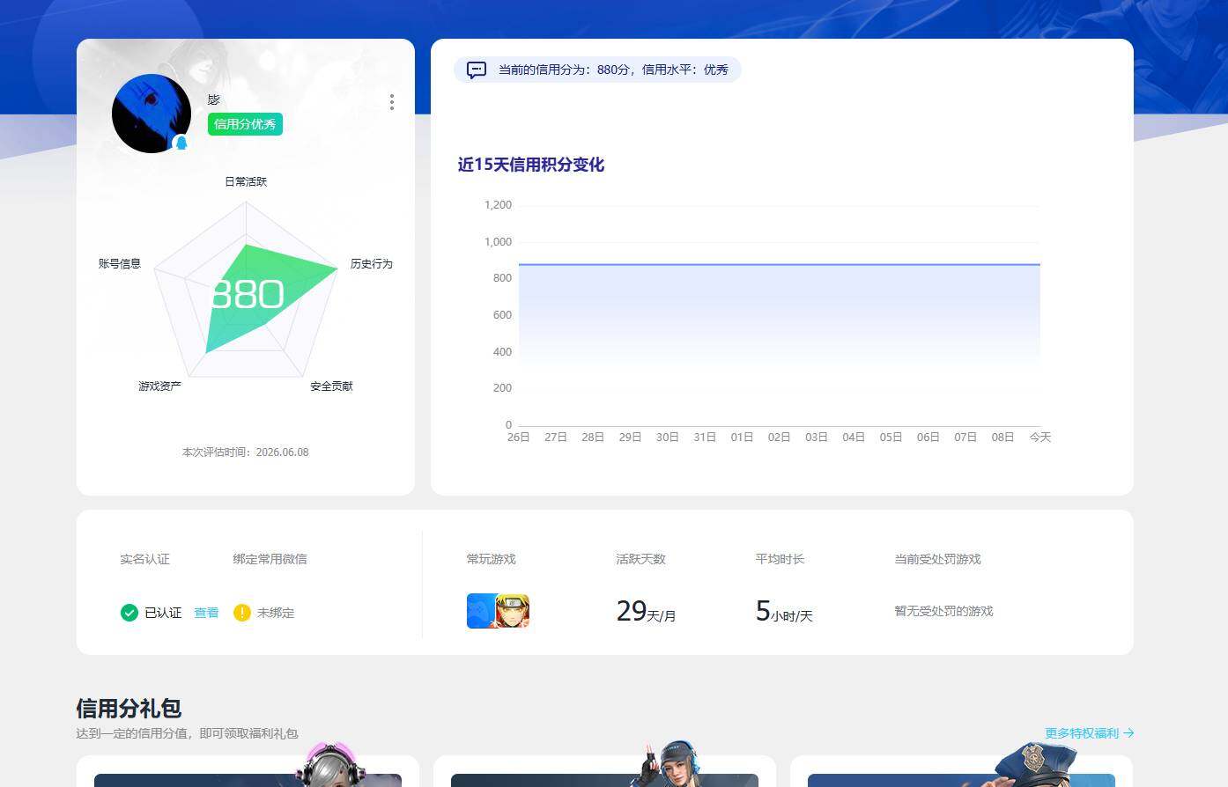The height and width of the screenshot is (787, 1228).
Task: Click the 1,200 value on chart axis
Action: click(498, 205)
